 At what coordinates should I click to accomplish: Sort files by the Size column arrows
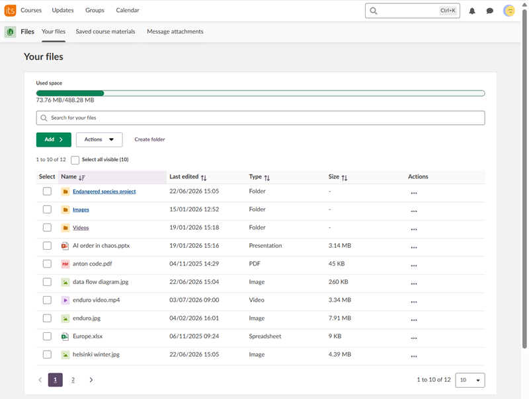(x=344, y=178)
